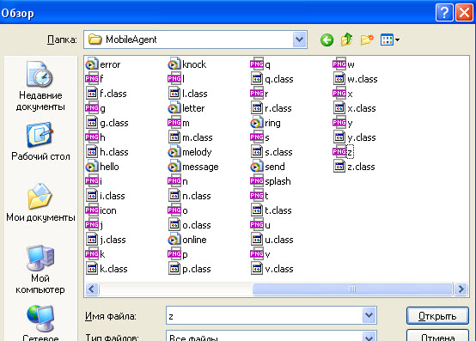The height and width of the screenshot is (341, 476).
Task: Expand the Тип файлов dropdown arrow
Action: (369, 337)
